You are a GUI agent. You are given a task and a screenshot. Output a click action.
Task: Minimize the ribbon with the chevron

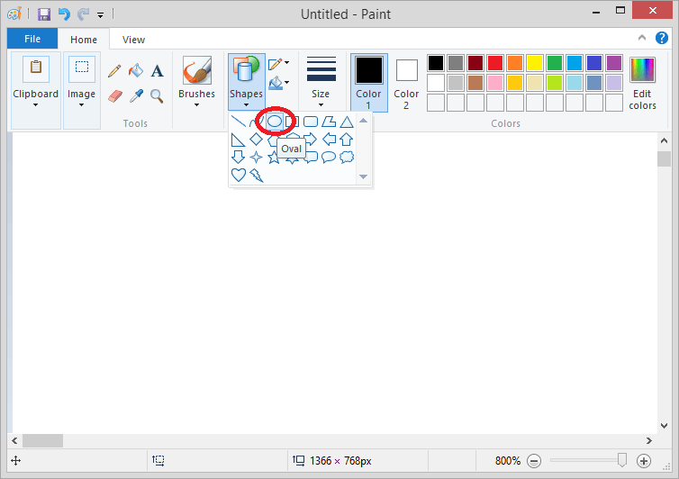coord(642,38)
